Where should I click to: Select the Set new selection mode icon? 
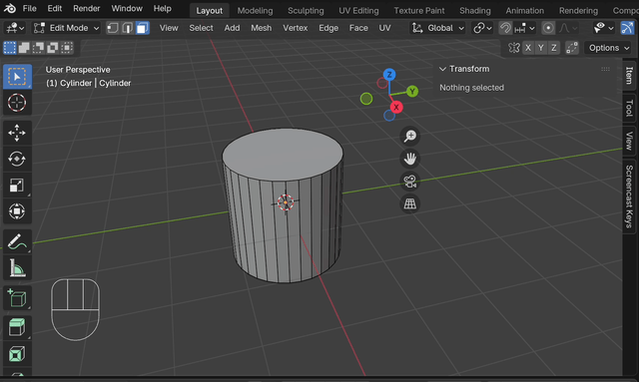coord(10,48)
